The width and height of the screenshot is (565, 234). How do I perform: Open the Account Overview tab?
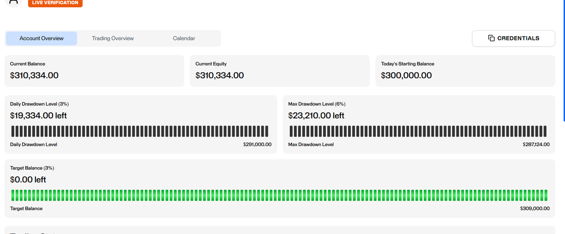41,39
